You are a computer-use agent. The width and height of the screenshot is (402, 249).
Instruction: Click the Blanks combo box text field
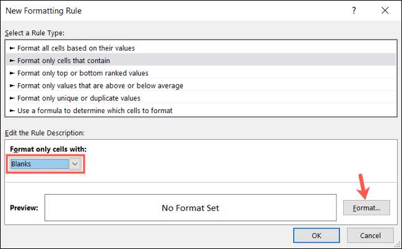coord(39,164)
